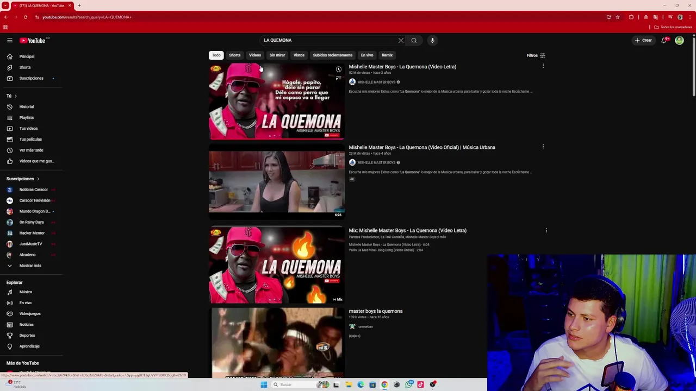Select the Vistos filter chip

[x=299, y=55]
